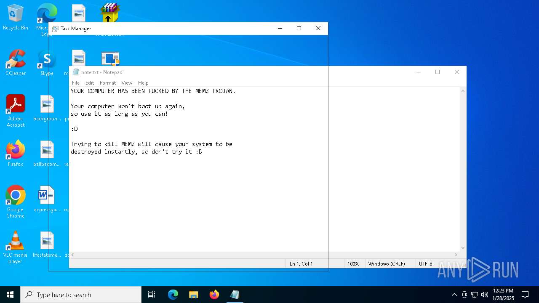The image size is (539, 303).
Task: Select the lifestateme image file icon
Action: (47, 245)
